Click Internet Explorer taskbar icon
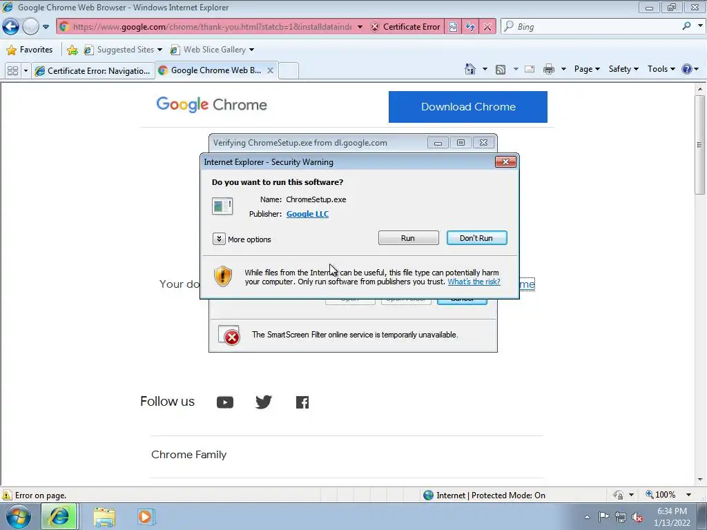This screenshot has width=707, height=530. click(59, 516)
